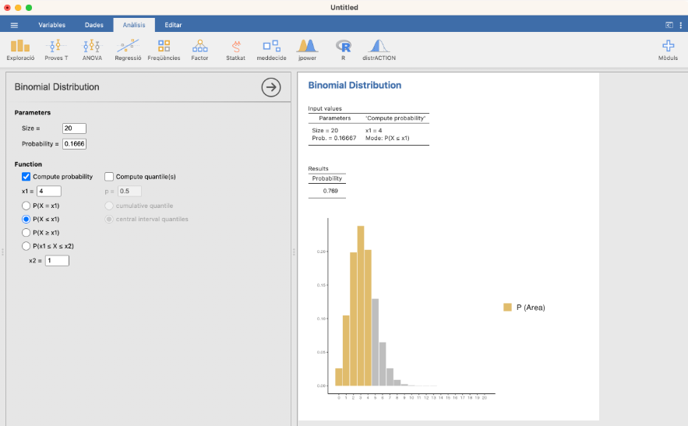
Task: Select the P(X ≤ x1) radio option
Action: (x=26, y=219)
